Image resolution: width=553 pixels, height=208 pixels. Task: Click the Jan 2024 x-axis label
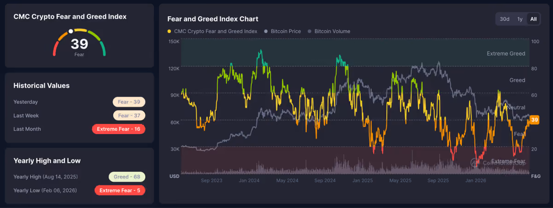pyautogui.click(x=249, y=180)
